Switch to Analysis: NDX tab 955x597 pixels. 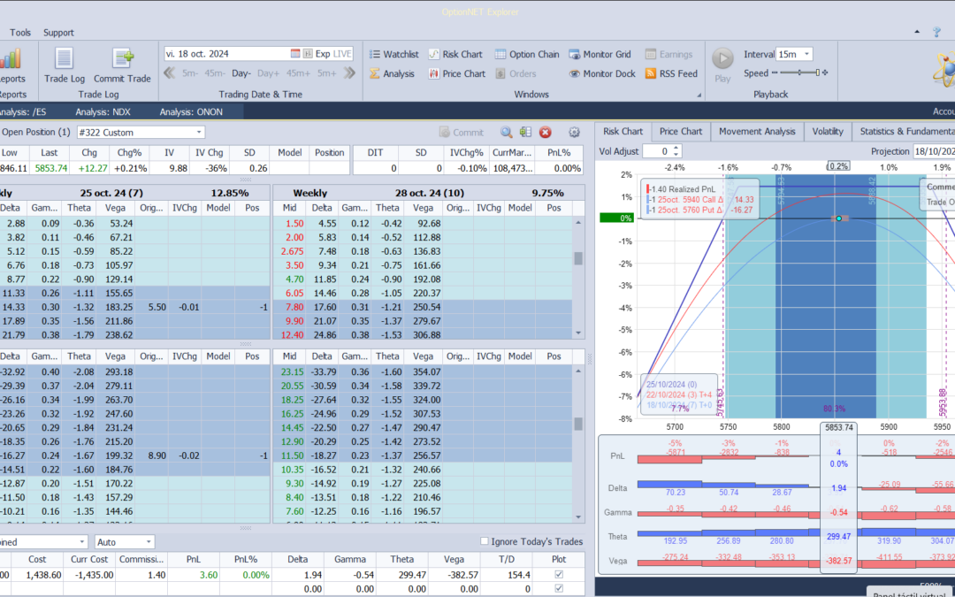pyautogui.click(x=103, y=111)
